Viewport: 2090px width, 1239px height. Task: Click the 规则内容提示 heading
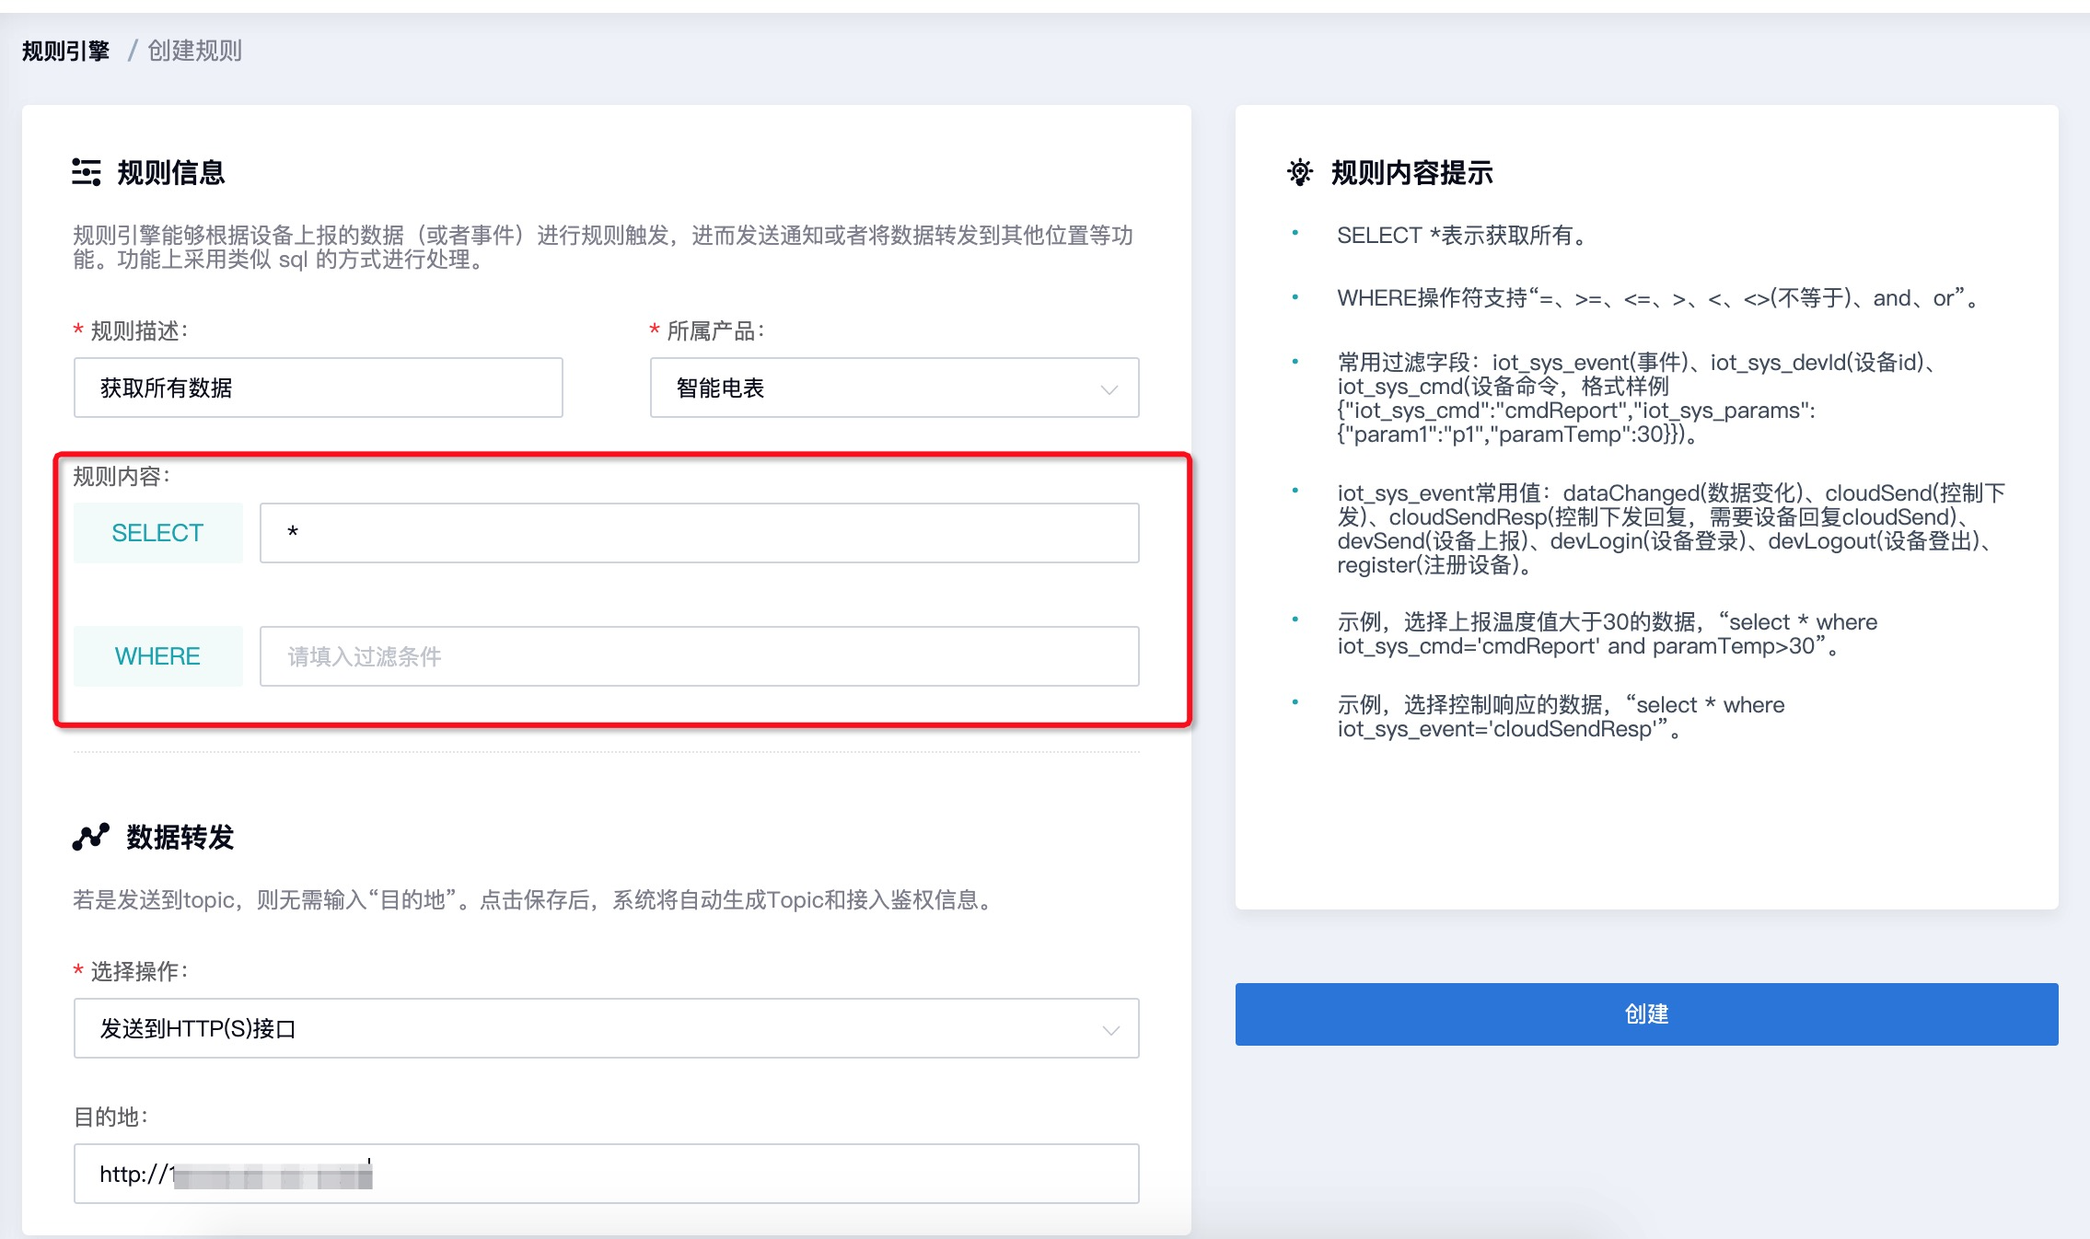(x=1411, y=172)
